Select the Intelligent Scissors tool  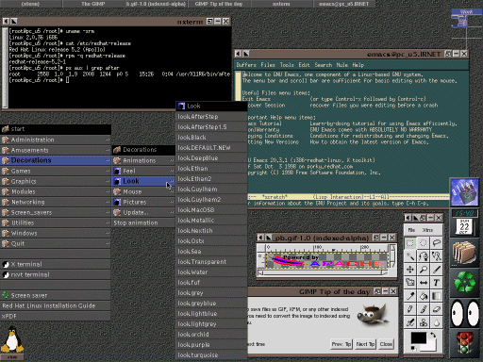tap(437, 256)
